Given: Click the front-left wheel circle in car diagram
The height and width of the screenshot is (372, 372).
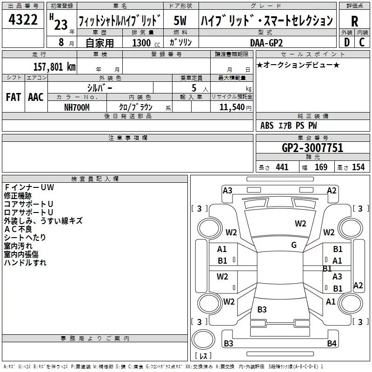Looking at the screenshot, I should point(210,228).
